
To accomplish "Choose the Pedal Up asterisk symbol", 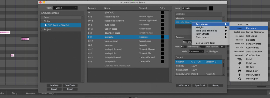I will point(239,63).
